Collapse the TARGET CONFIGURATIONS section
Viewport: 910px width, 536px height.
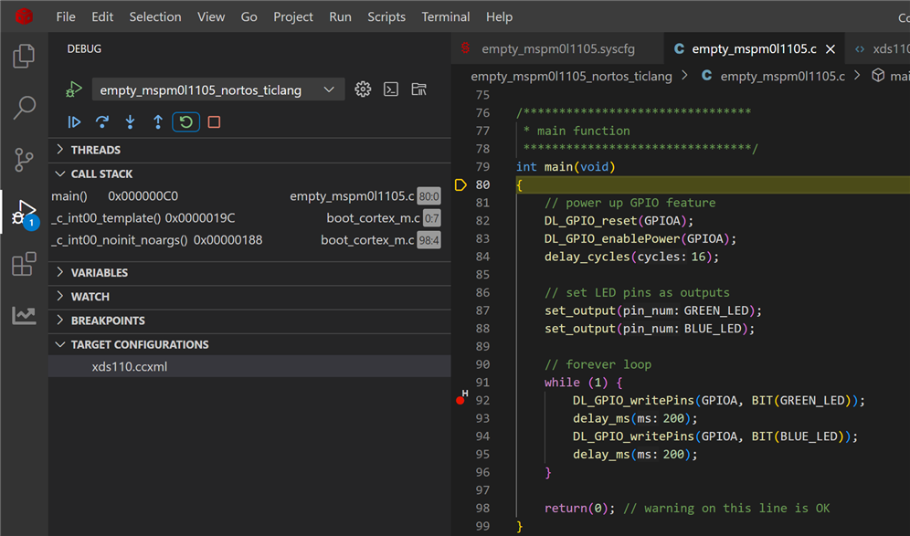coord(249,344)
